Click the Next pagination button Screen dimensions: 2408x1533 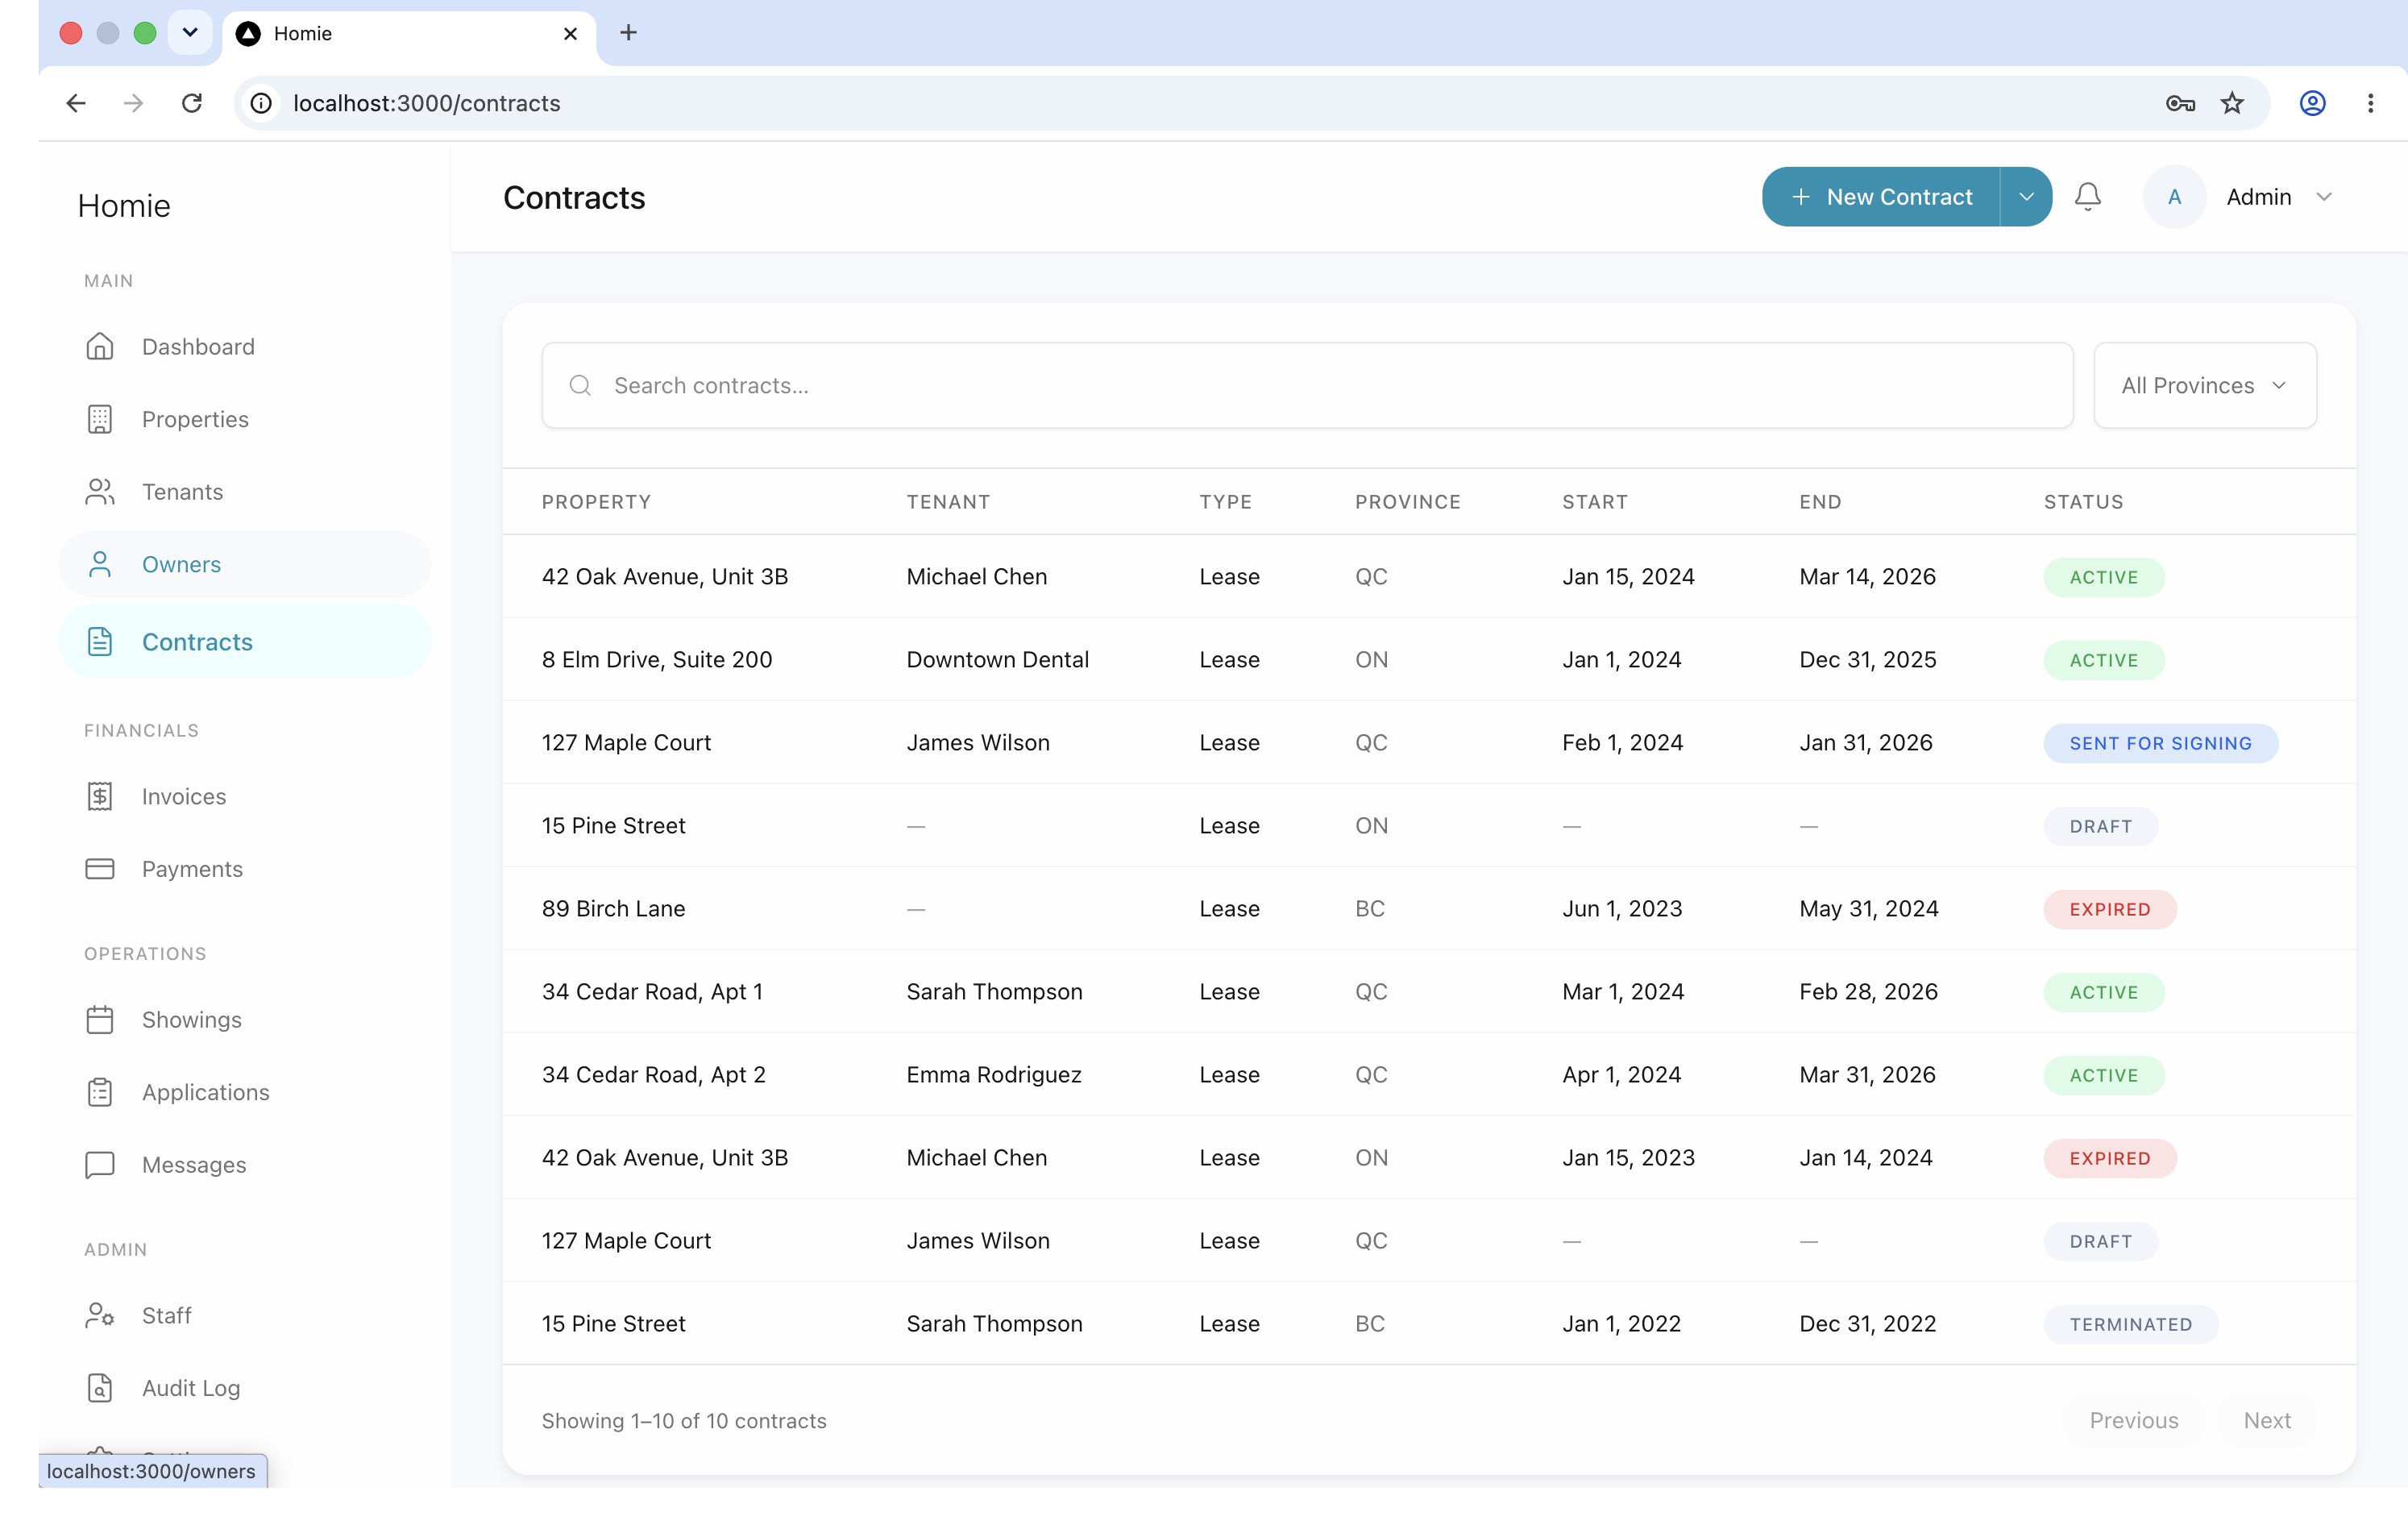[2267, 1420]
